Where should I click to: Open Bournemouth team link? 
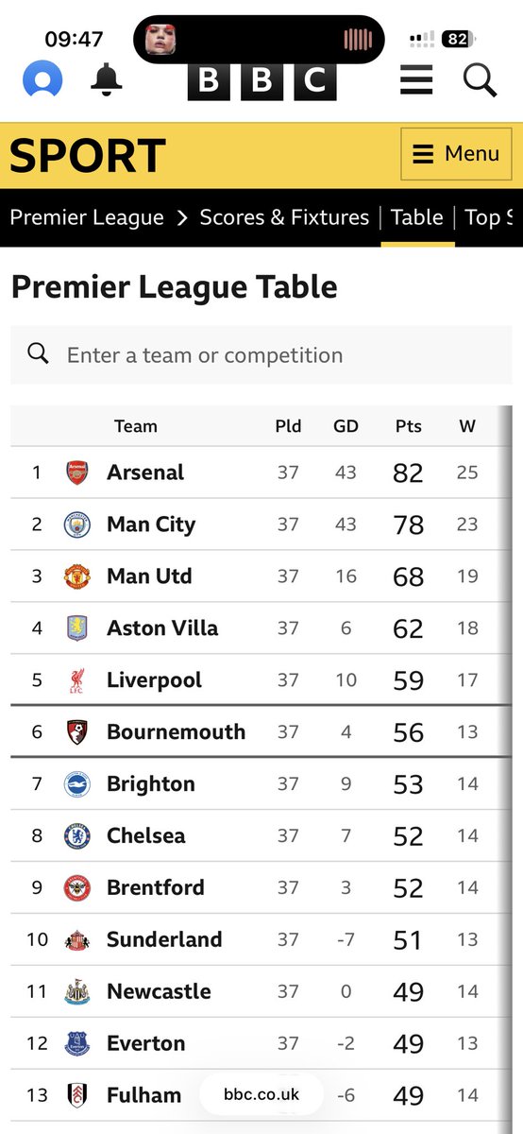click(177, 732)
